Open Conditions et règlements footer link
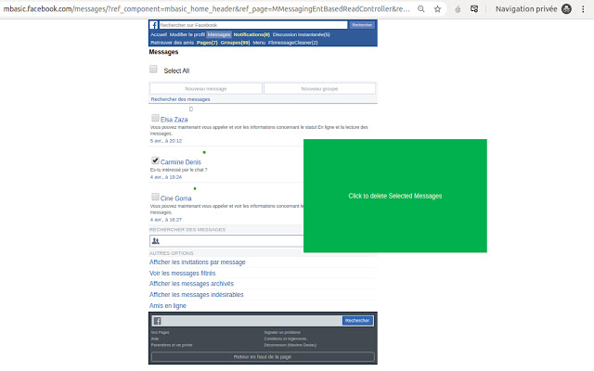Screen dimensions: 594x371 click(285, 339)
